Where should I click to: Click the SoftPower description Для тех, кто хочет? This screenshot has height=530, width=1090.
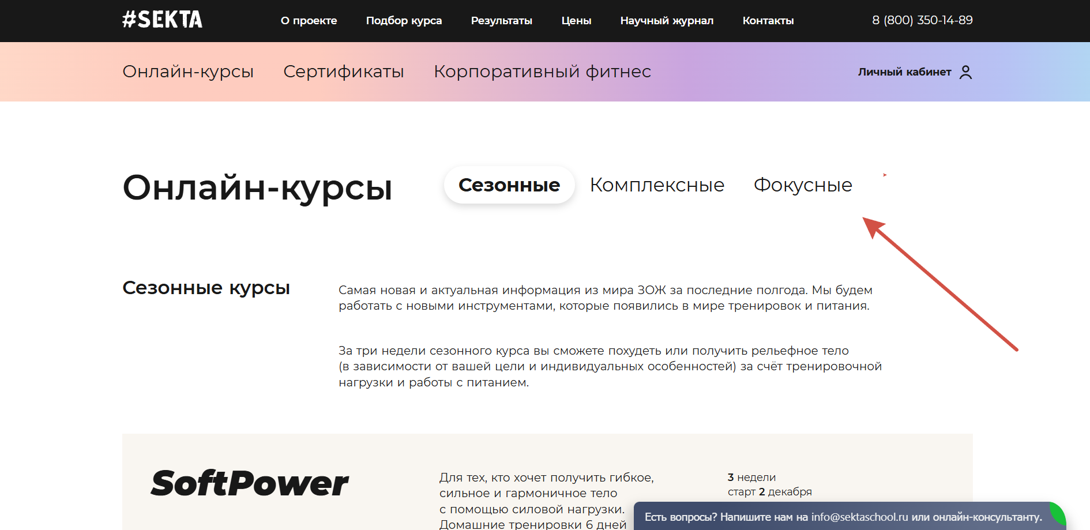click(546, 501)
